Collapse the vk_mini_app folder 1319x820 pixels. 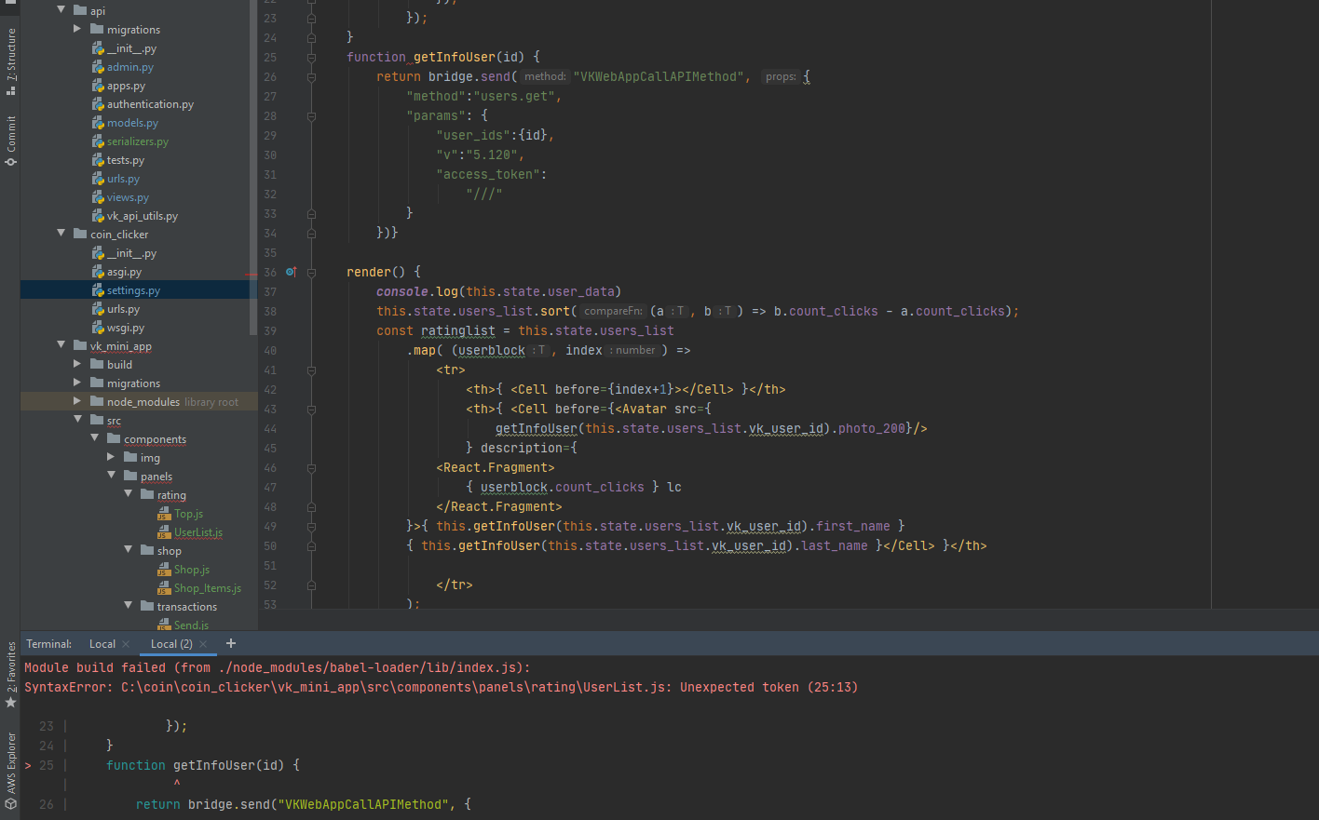(x=61, y=345)
